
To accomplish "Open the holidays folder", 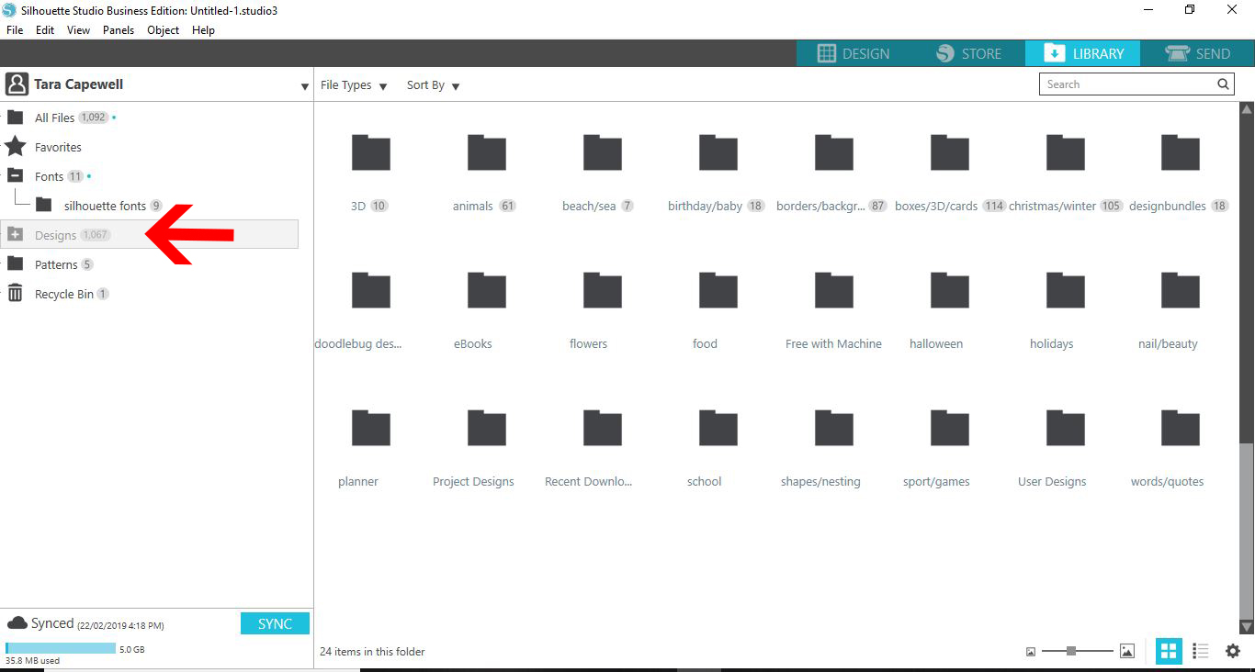I will tap(1066, 290).
